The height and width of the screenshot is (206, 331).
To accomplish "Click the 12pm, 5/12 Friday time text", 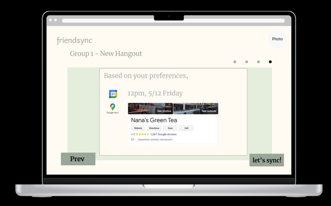I will pyautogui.click(x=155, y=93).
